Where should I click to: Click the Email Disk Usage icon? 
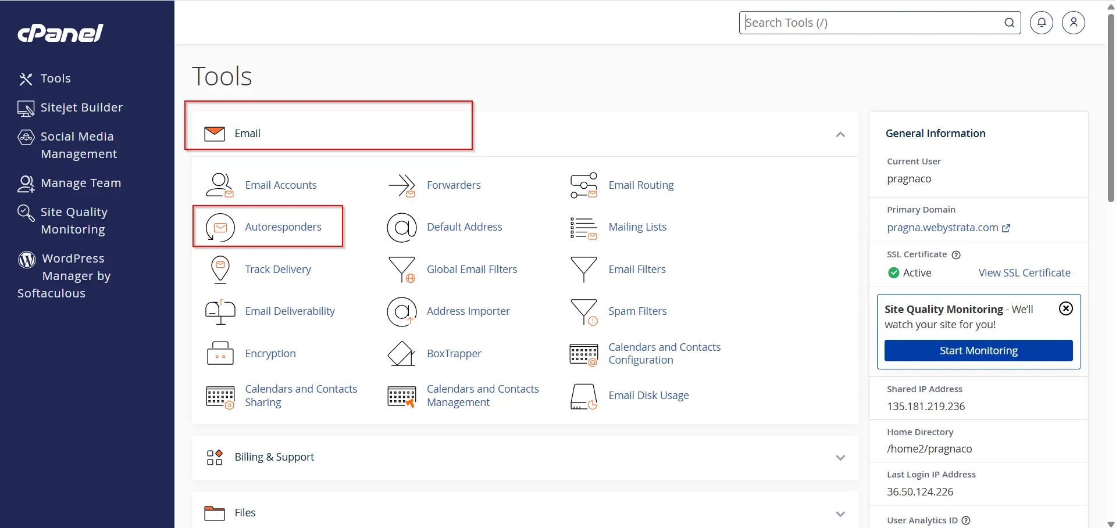pos(584,397)
